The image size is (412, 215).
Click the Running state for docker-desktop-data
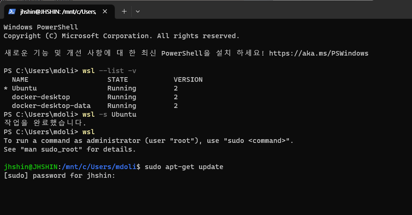click(x=122, y=106)
